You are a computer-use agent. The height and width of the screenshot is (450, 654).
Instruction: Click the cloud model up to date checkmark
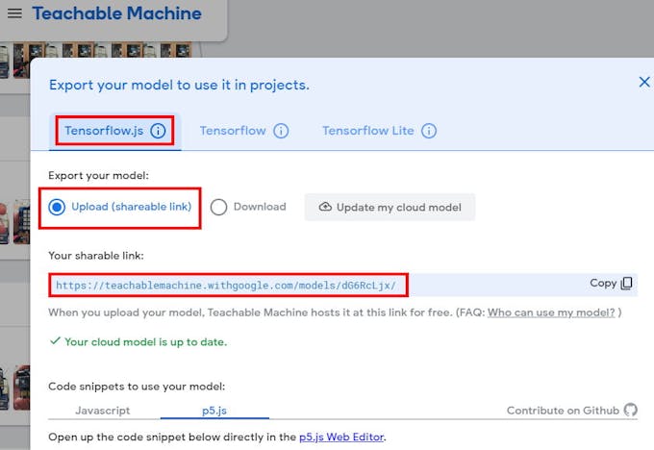click(55, 340)
